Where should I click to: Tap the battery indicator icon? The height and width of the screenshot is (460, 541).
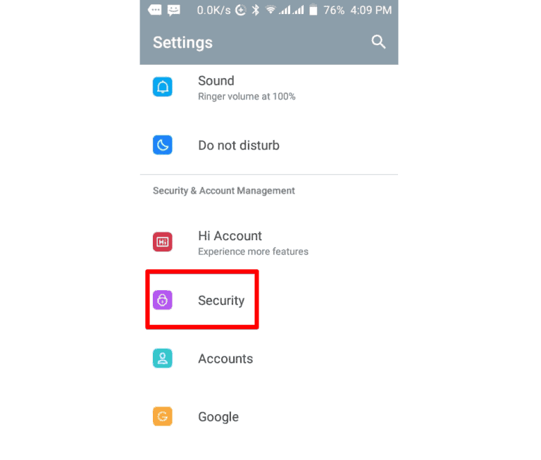tap(313, 10)
